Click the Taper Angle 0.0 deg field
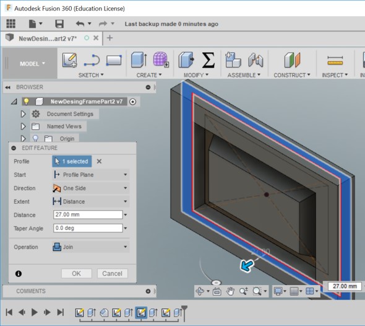 coord(88,228)
